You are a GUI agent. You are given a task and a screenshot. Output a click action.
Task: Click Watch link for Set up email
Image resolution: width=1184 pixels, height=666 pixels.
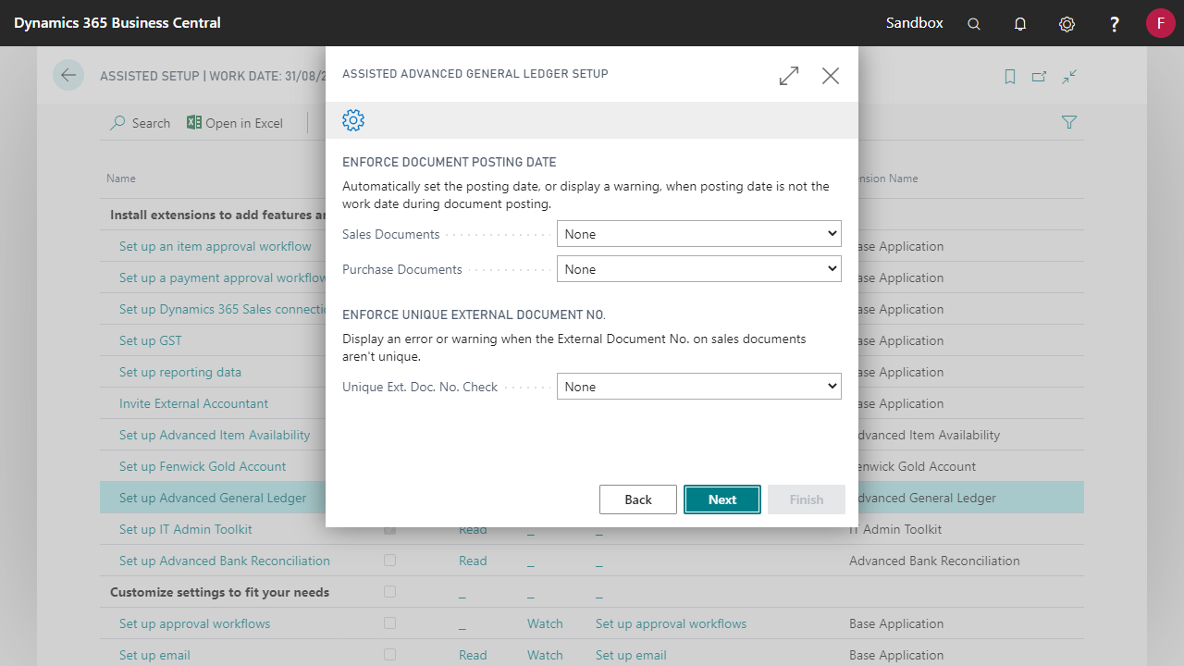[x=545, y=655]
